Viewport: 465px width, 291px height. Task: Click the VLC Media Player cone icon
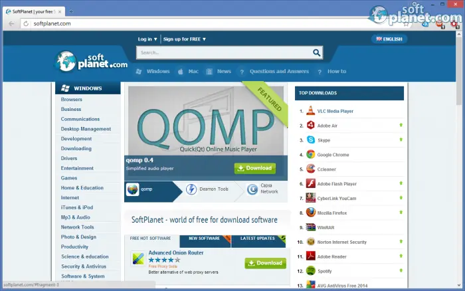tap(310, 111)
